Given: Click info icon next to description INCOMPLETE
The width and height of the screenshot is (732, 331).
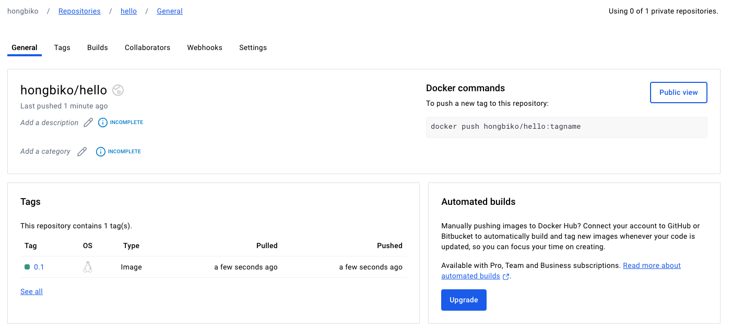Looking at the screenshot, I should pos(103,122).
